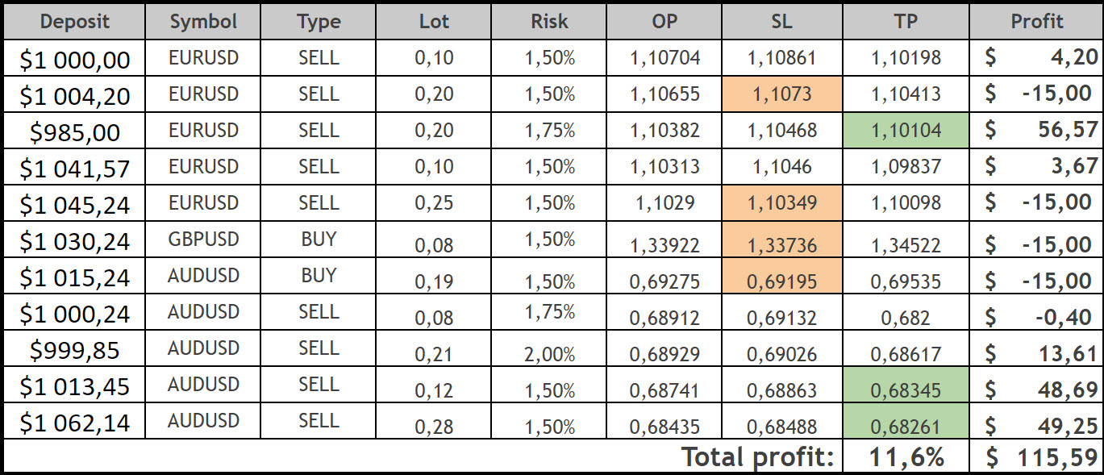This screenshot has width=1104, height=475.
Task: Select the $985,00 deposit cell
Action: coord(74,131)
